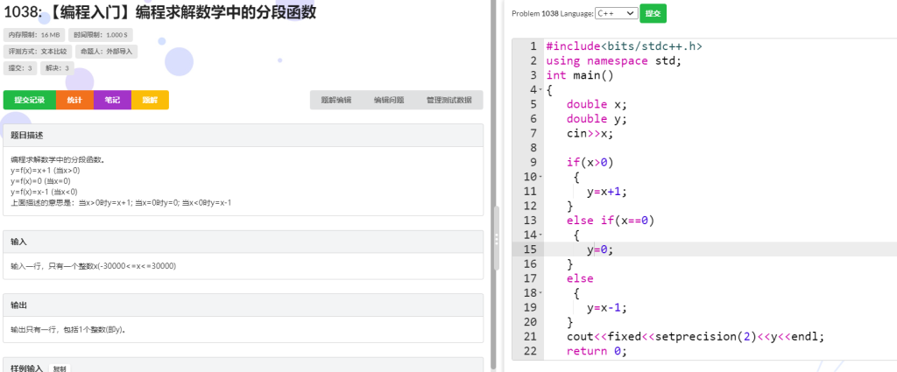Click the text y=f(x)=x+1 (当x>0)
Screen dimensions: 897x372
46,171
